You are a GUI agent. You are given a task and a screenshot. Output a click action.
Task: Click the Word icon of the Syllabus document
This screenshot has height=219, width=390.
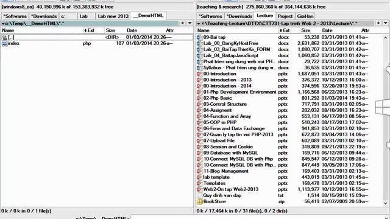click(x=199, y=68)
